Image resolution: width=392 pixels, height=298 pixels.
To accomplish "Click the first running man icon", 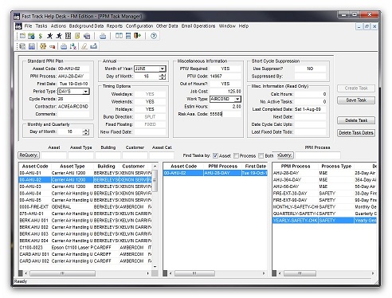I will point(49,36).
